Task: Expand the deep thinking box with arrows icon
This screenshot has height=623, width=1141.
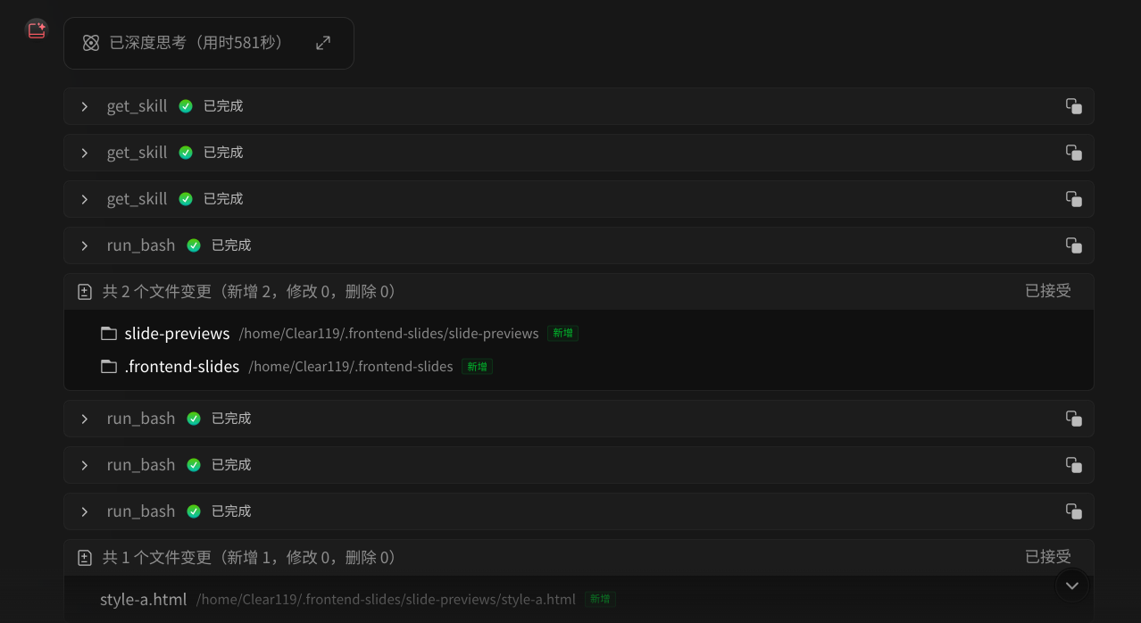Action: (323, 43)
